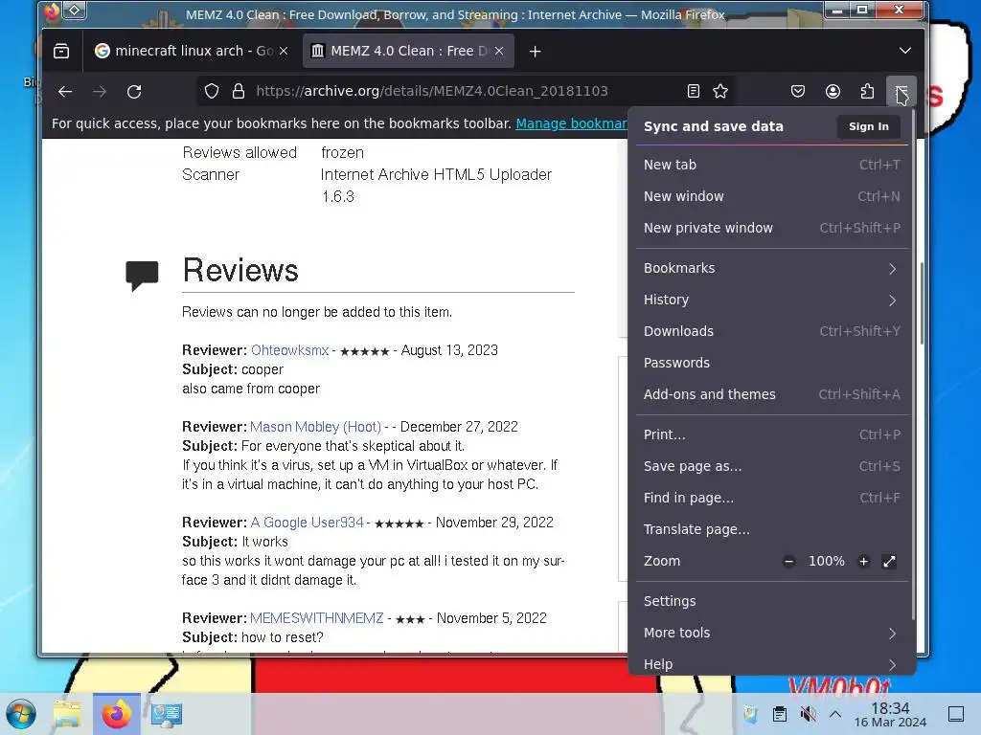The width and height of the screenshot is (981, 735).
Task: Choose Find in page...
Action: tap(772, 498)
